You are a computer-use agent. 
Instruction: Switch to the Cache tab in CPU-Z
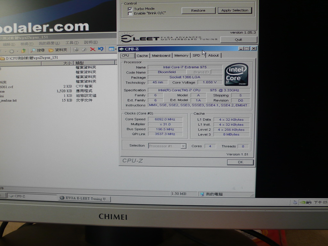click(x=142, y=56)
